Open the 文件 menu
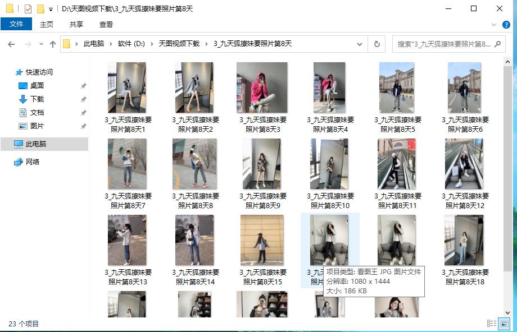The width and height of the screenshot is (517, 332). (x=16, y=24)
